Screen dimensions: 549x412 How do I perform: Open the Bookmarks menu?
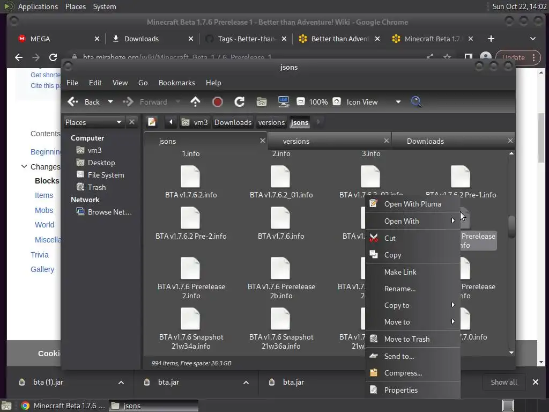pyautogui.click(x=177, y=83)
